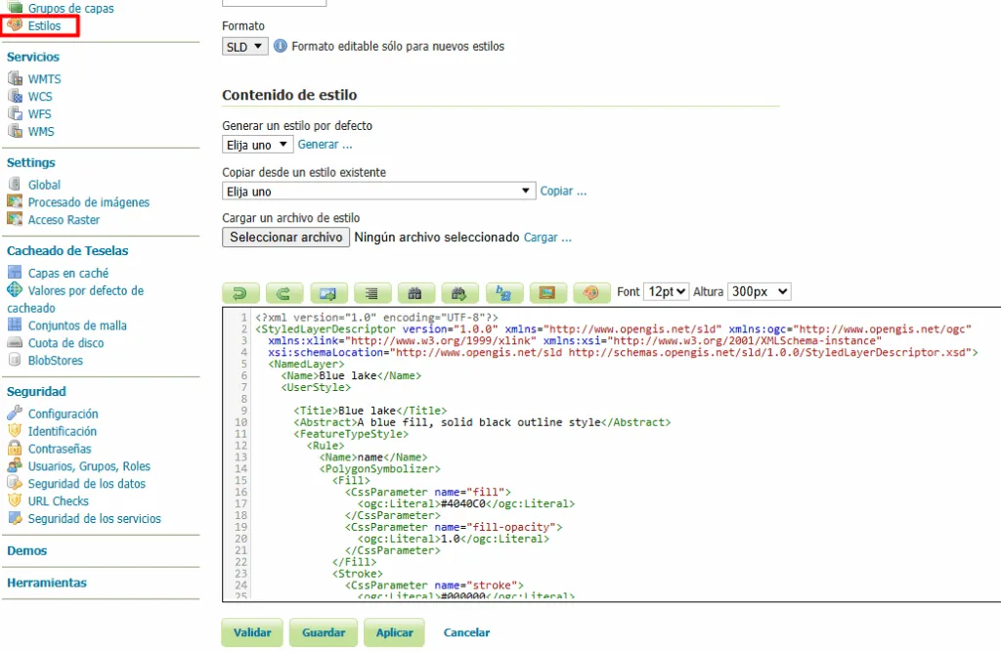
Task: Open Seguridad de los servicios link
Action: [94, 518]
